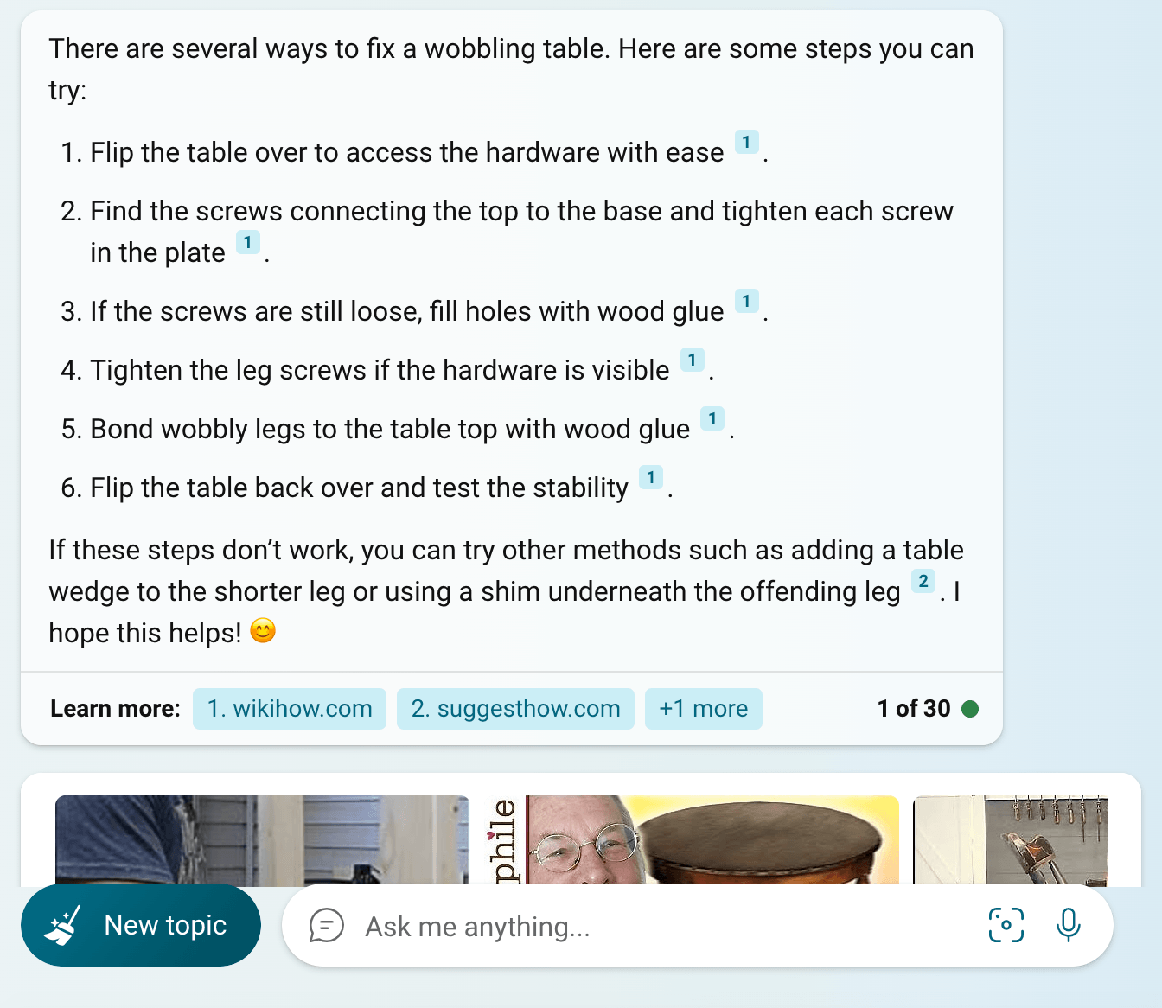Open the workshop tools thumbnail on right

1011,839
